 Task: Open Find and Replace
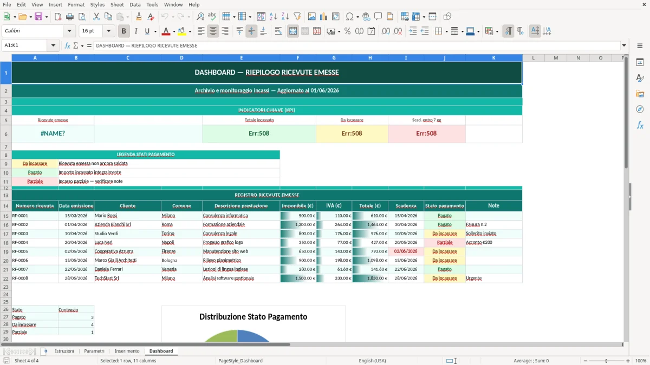point(200,17)
